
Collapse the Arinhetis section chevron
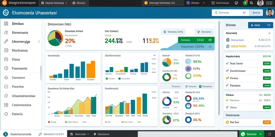tap(269, 33)
